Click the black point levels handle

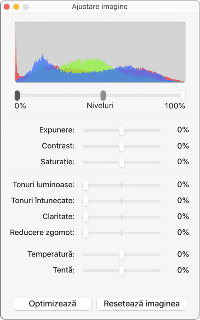point(17,95)
